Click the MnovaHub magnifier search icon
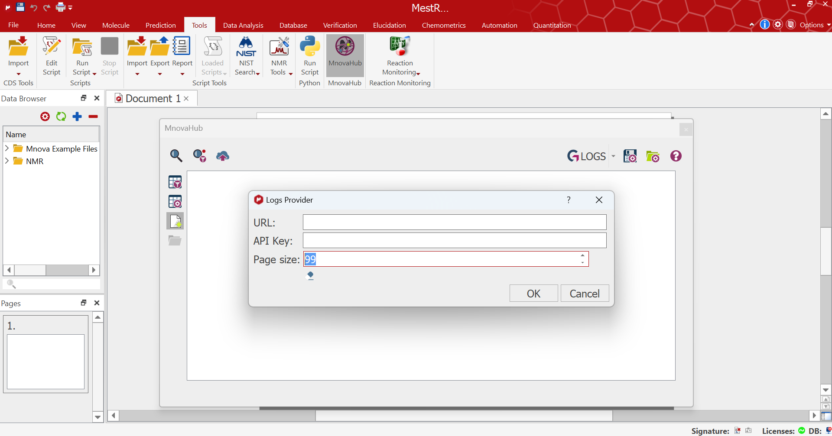 176,156
